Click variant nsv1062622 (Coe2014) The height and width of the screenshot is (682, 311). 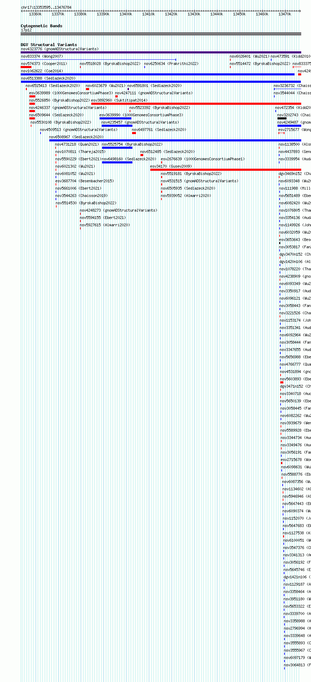(42, 71)
